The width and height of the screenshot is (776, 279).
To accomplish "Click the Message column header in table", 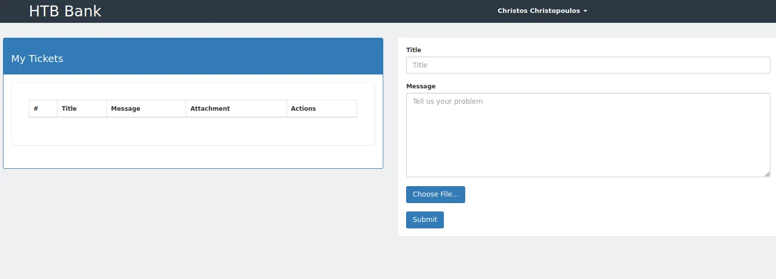I will coord(126,109).
